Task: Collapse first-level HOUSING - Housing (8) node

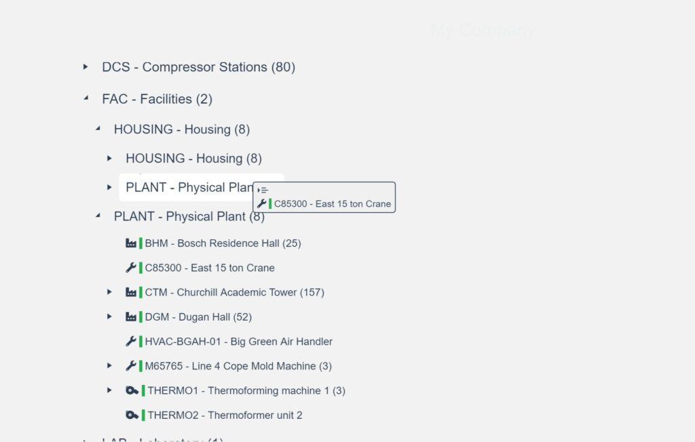Action: point(98,128)
